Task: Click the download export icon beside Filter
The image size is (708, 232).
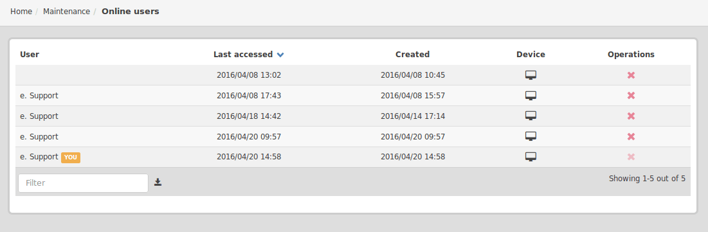Action: point(158,182)
